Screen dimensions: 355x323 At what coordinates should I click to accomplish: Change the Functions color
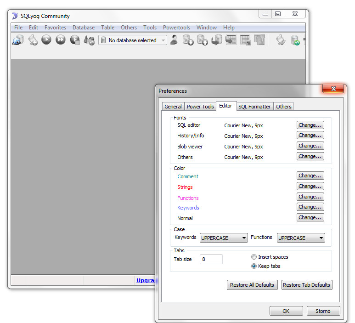(x=310, y=197)
